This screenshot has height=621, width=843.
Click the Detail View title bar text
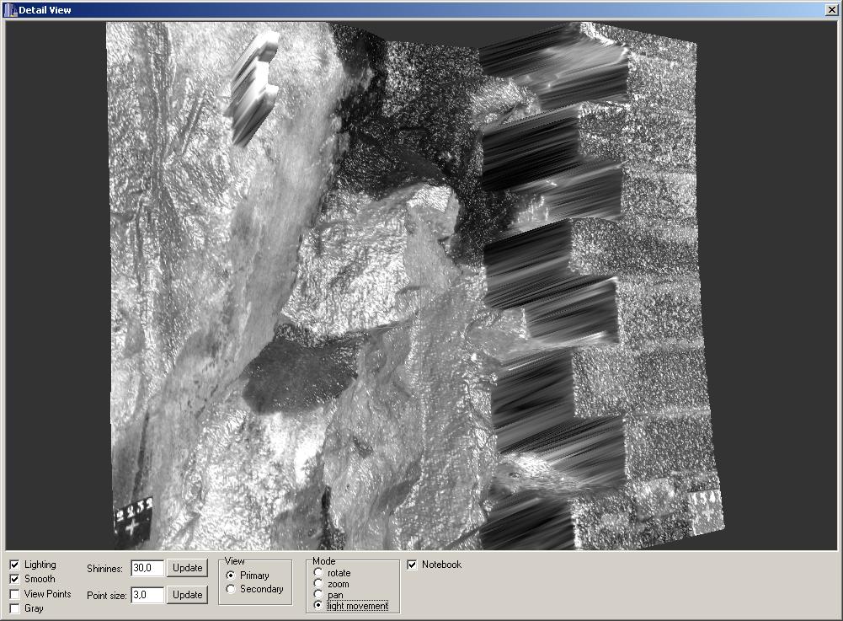45,10
